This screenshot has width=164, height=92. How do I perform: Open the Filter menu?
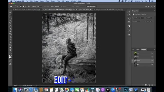tap(59, 1)
